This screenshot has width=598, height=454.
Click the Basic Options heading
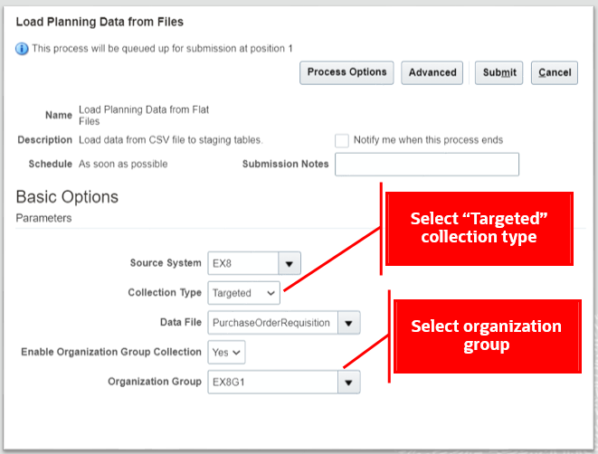tap(67, 196)
